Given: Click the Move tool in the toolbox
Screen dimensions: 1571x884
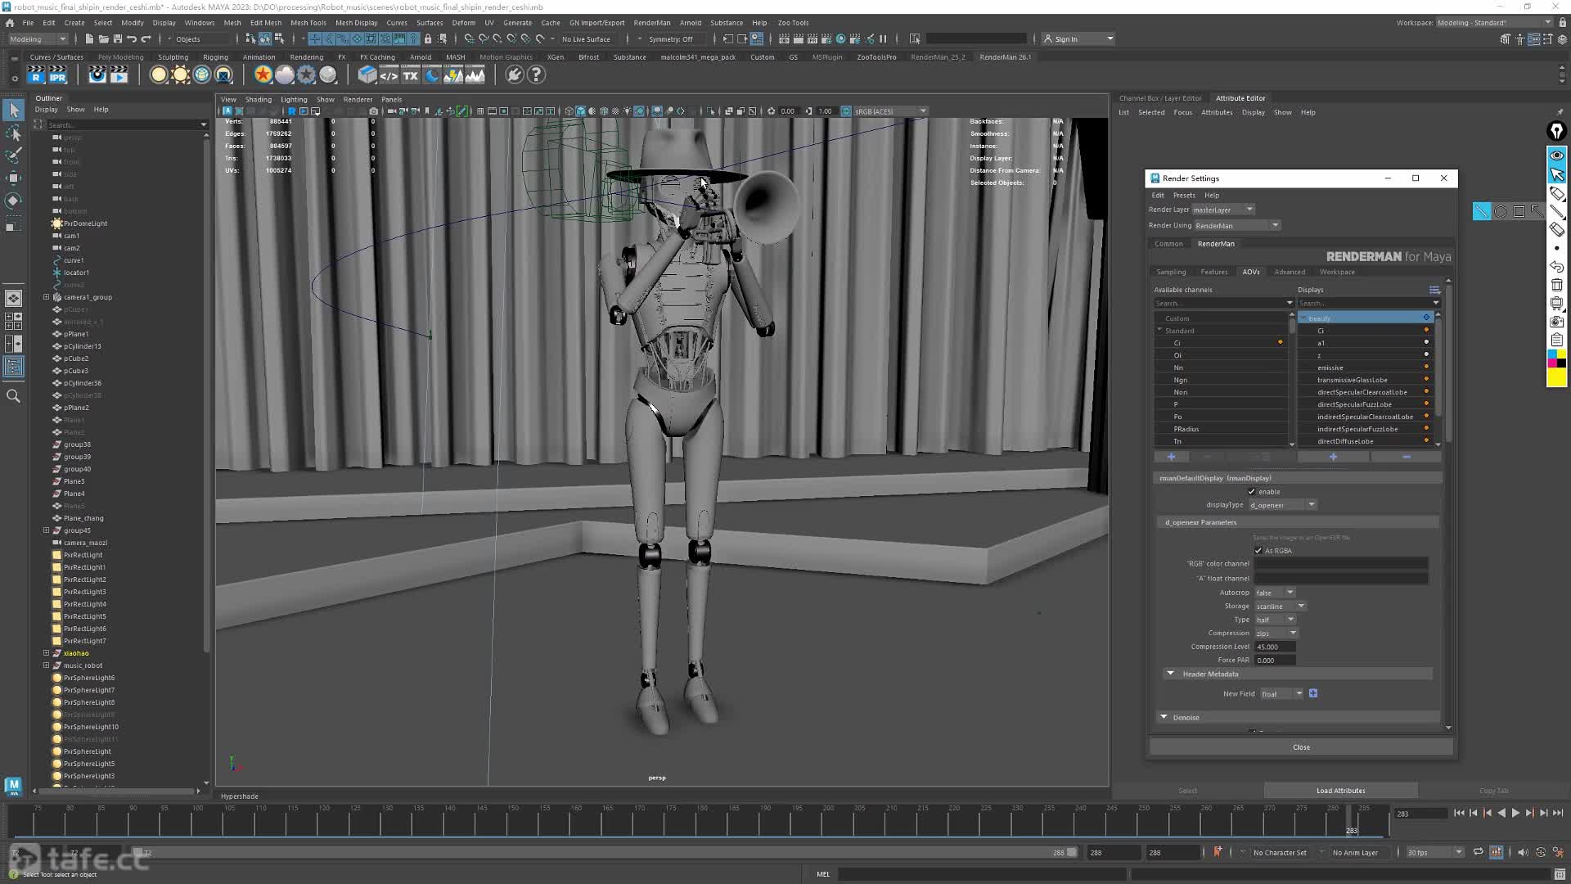Looking at the screenshot, I should 14,178.
